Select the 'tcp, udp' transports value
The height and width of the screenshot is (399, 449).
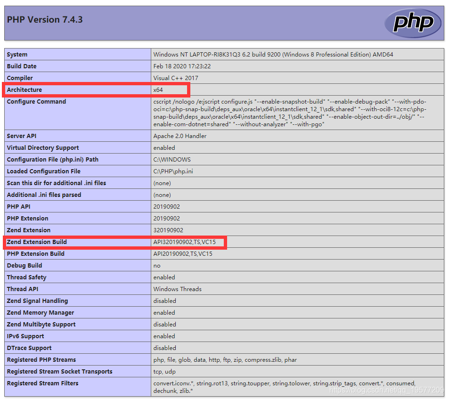[164, 371]
